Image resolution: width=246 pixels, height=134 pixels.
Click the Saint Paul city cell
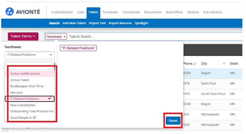209,84
